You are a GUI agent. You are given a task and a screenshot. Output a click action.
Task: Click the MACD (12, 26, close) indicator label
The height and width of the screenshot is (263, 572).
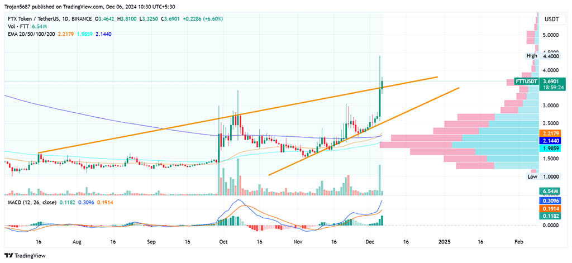tap(32, 202)
